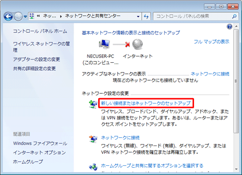Image resolution: width=242 pixels, height=175 pixels.
Task: Click インターネット label under globe
Action: pos(137,56)
